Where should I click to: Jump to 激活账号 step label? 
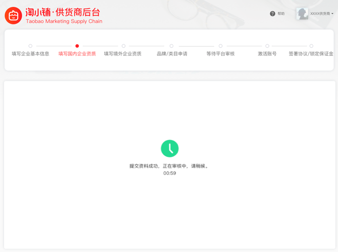[x=267, y=54]
